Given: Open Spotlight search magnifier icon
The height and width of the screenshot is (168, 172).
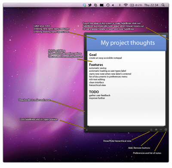Looking at the screenshot, I should (163, 5).
